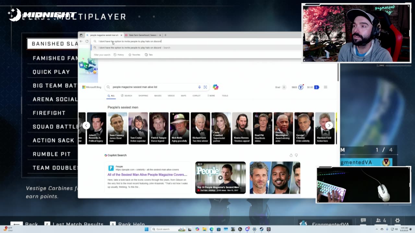Open the Bing hamburger menu
This screenshot has height=233, width=415.
tap(326, 87)
